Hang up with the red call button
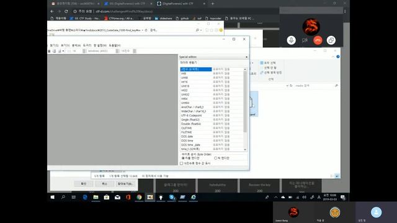Viewport: 397px width, 223px height. (318, 40)
